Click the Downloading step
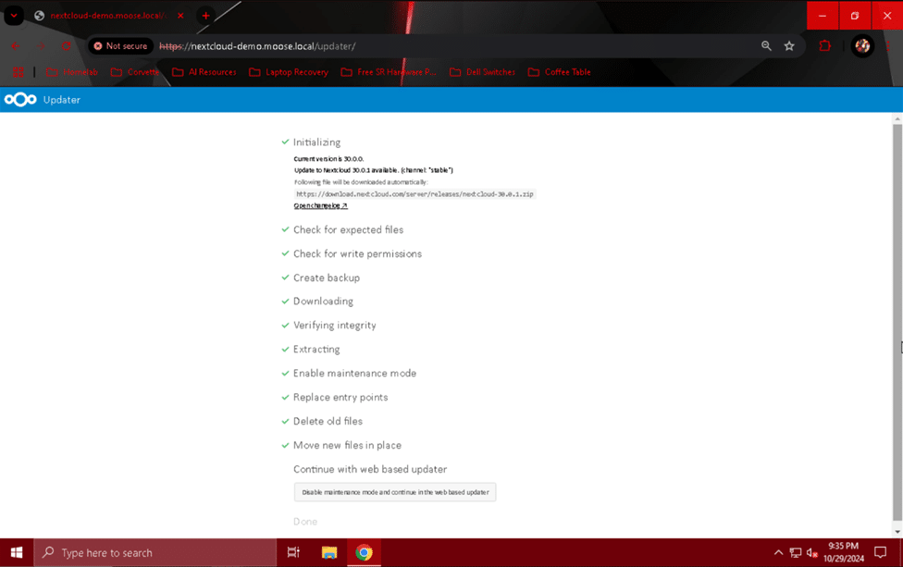The image size is (903, 567). 323,301
